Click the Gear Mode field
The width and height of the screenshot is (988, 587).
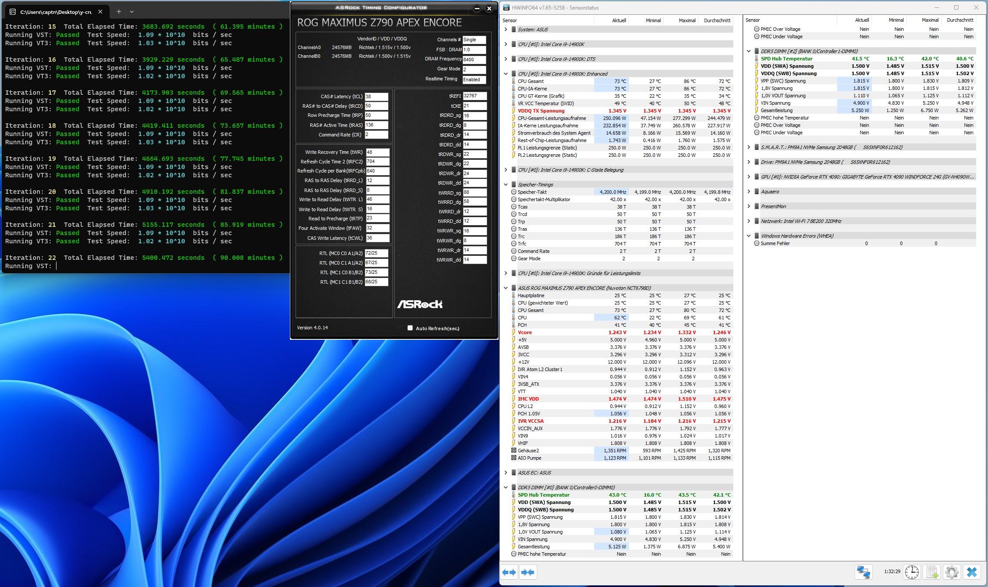(x=474, y=70)
